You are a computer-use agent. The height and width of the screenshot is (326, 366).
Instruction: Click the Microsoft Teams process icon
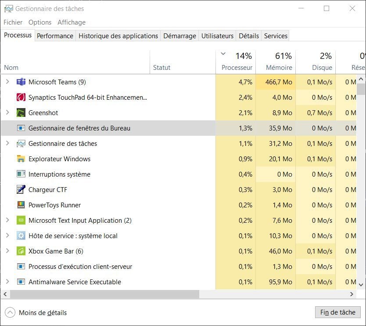pos(21,82)
